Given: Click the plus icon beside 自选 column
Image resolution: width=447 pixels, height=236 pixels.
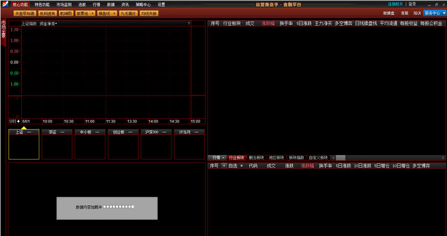Looking at the screenshot, I should (224, 165).
